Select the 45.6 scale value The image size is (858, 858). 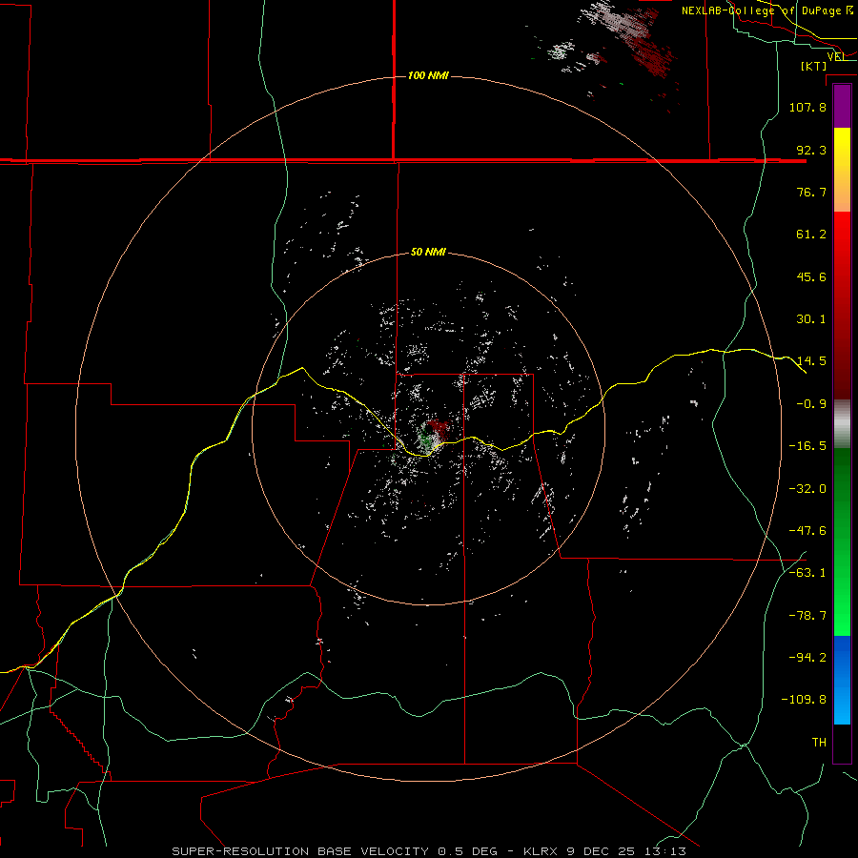[x=811, y=276]
